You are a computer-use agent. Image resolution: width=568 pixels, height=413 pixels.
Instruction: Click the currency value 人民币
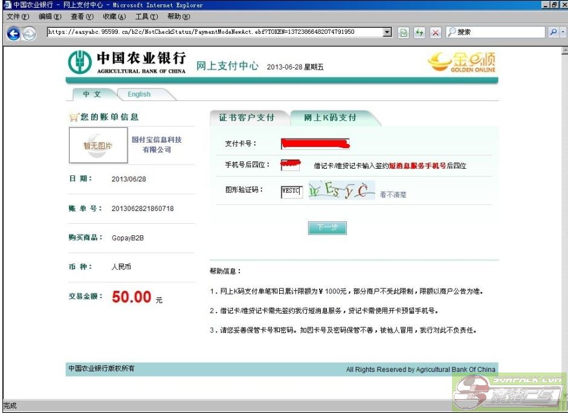coord(121,267)
